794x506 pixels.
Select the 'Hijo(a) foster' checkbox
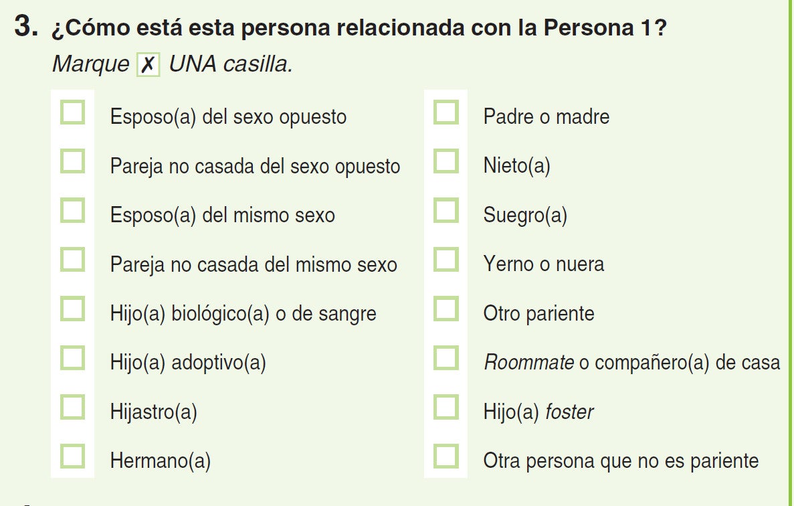(446, 407)
